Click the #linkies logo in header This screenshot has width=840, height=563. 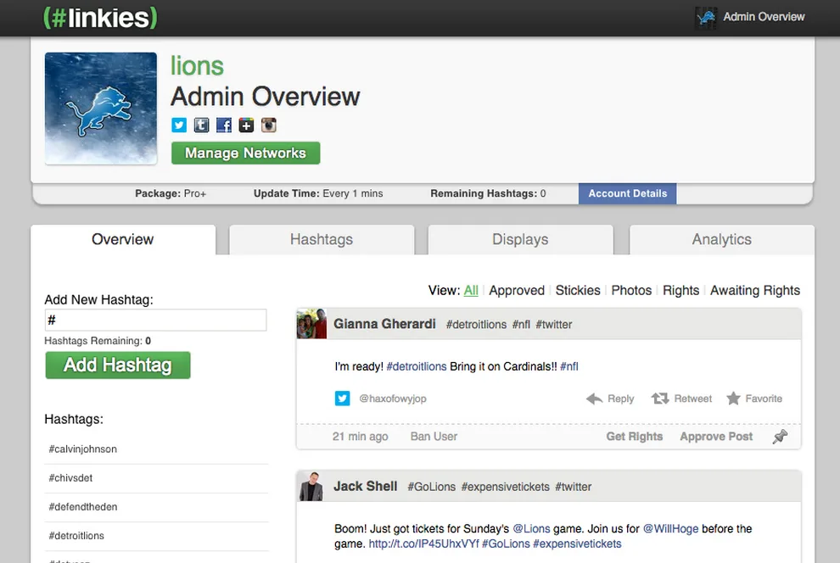coord(100,18)
